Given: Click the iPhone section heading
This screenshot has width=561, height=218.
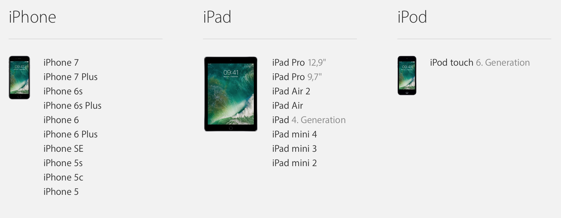Looking at the screenshot, I should (32, 17).
